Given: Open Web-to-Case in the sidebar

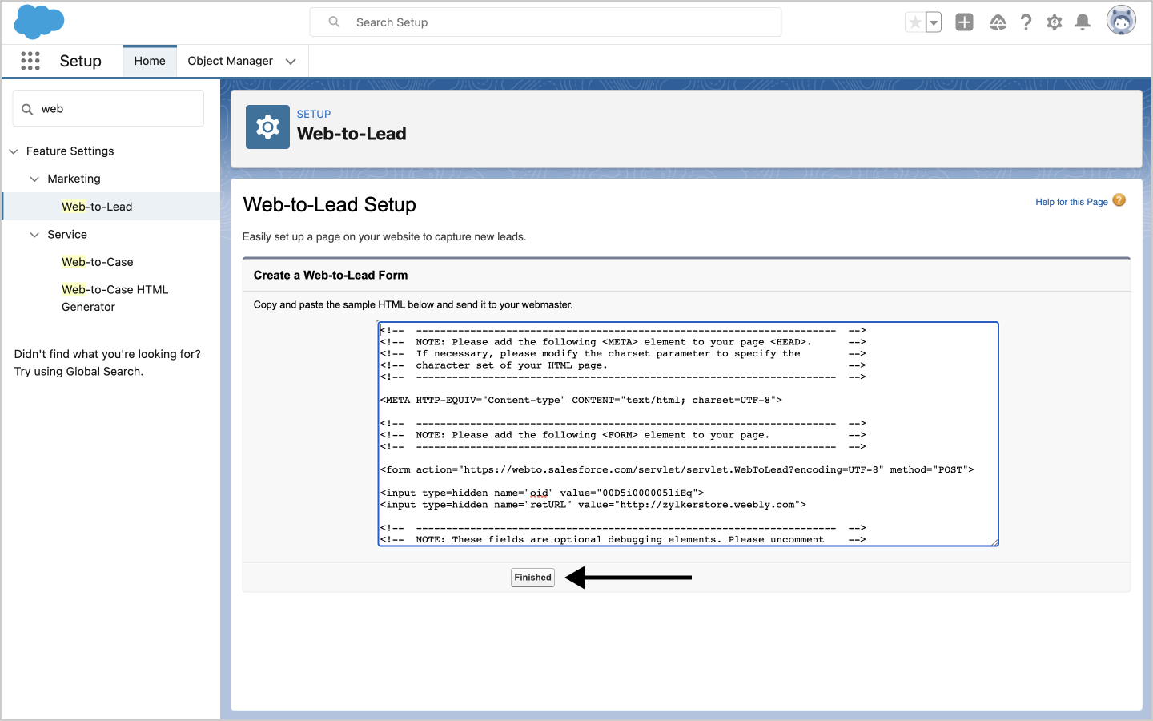Looking at the screenshot, I should pos(98,262).
